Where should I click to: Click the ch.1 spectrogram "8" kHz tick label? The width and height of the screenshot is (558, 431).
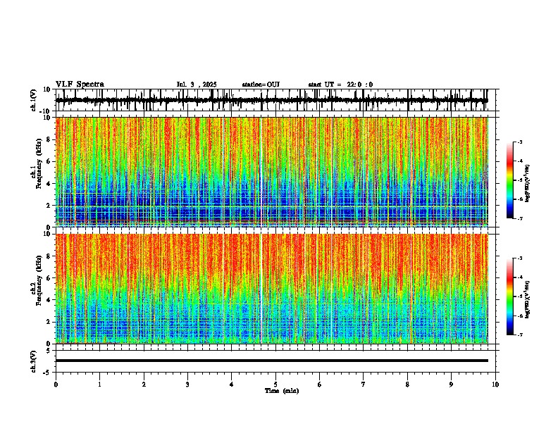coord(49,139)
